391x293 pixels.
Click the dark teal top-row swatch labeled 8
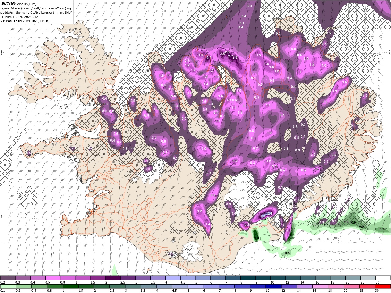[248, 278]
